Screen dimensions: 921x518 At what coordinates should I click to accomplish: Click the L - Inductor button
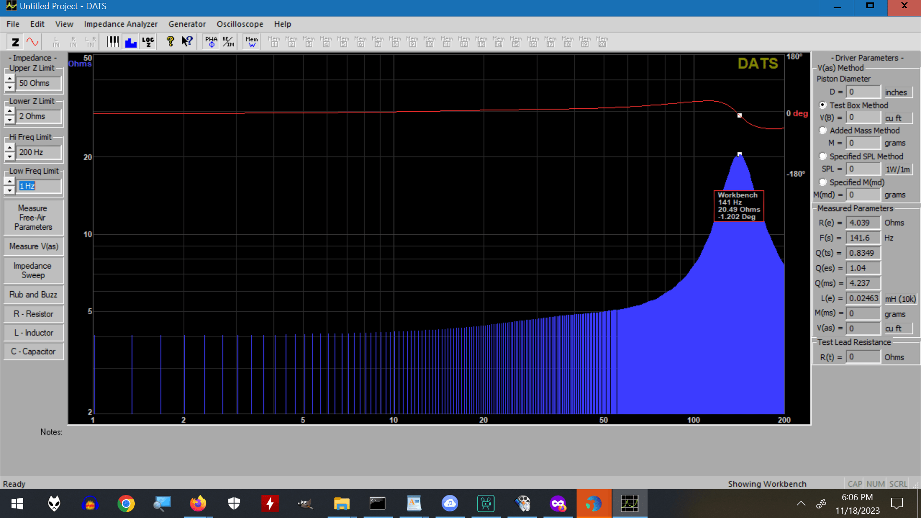[33, 333]
